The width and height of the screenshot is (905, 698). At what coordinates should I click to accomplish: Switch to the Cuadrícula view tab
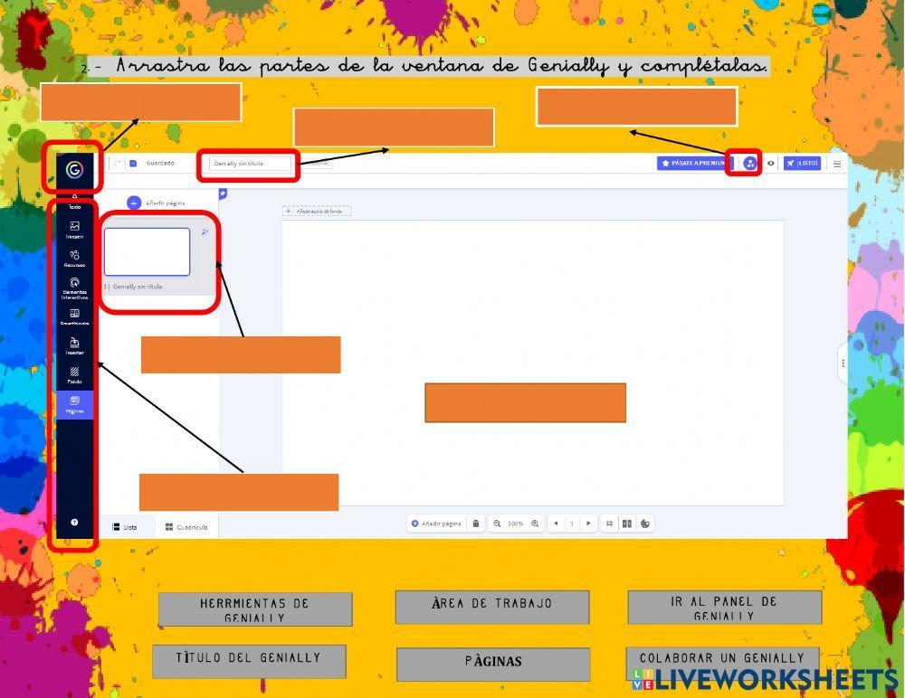point(186,527)
